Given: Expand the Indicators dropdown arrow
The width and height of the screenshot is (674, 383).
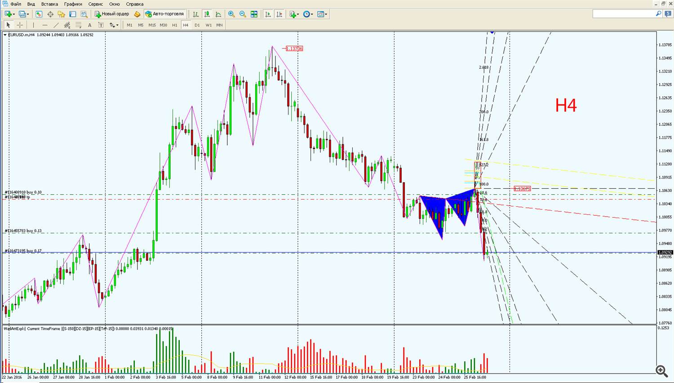Looking at the screenshot, I should 298,14.
